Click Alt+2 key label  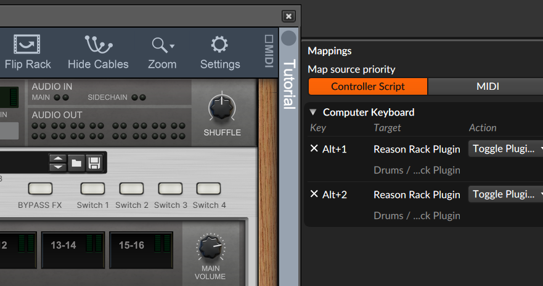click(335, 195)
